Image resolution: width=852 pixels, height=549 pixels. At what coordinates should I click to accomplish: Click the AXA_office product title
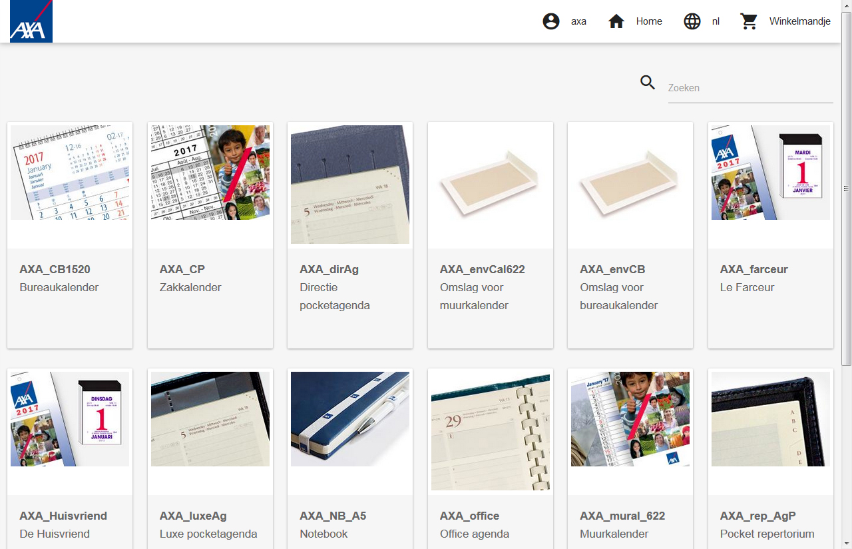[x=470, y=516]
